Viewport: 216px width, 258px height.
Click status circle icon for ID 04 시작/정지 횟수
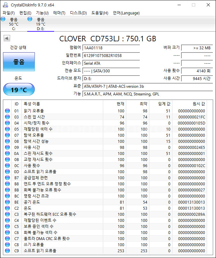click(7, 123)
